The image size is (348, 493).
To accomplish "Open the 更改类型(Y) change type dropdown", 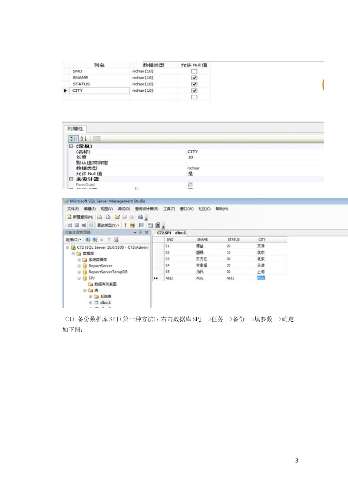I will [x=108, y=225].
